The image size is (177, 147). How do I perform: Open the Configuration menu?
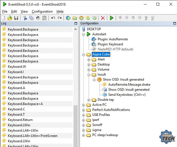(x=42, y=11)
